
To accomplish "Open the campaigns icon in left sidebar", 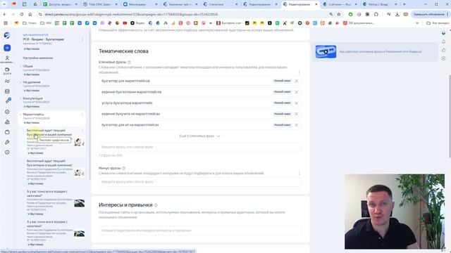I will (7, 70).
